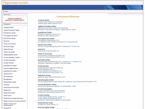The width and height of the screenshot is (145, 109).
Task: Open Ораторське мистецтво in the sidebar
Action: pyautogui.click(x=11, y=88)
